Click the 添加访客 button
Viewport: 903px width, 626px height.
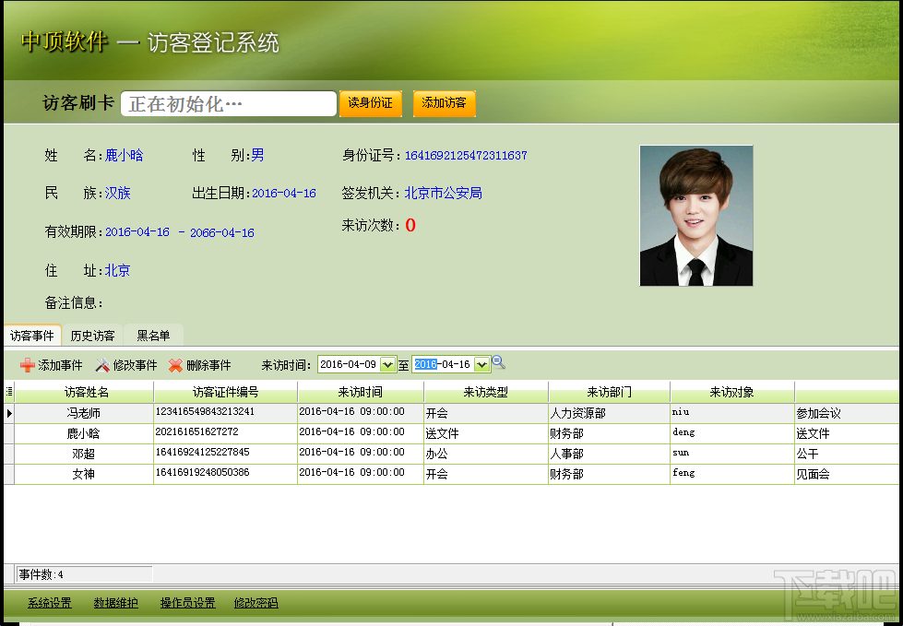pos(444,103)
